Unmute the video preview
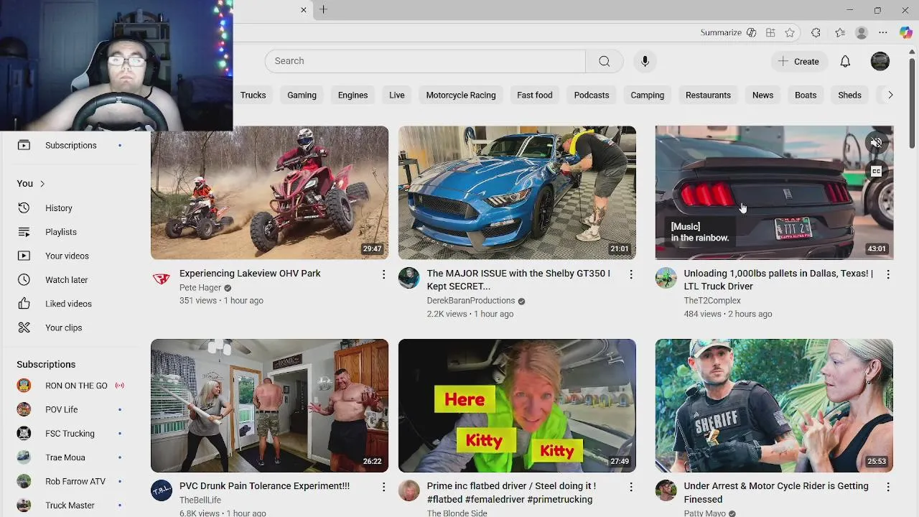 (876, 143)
